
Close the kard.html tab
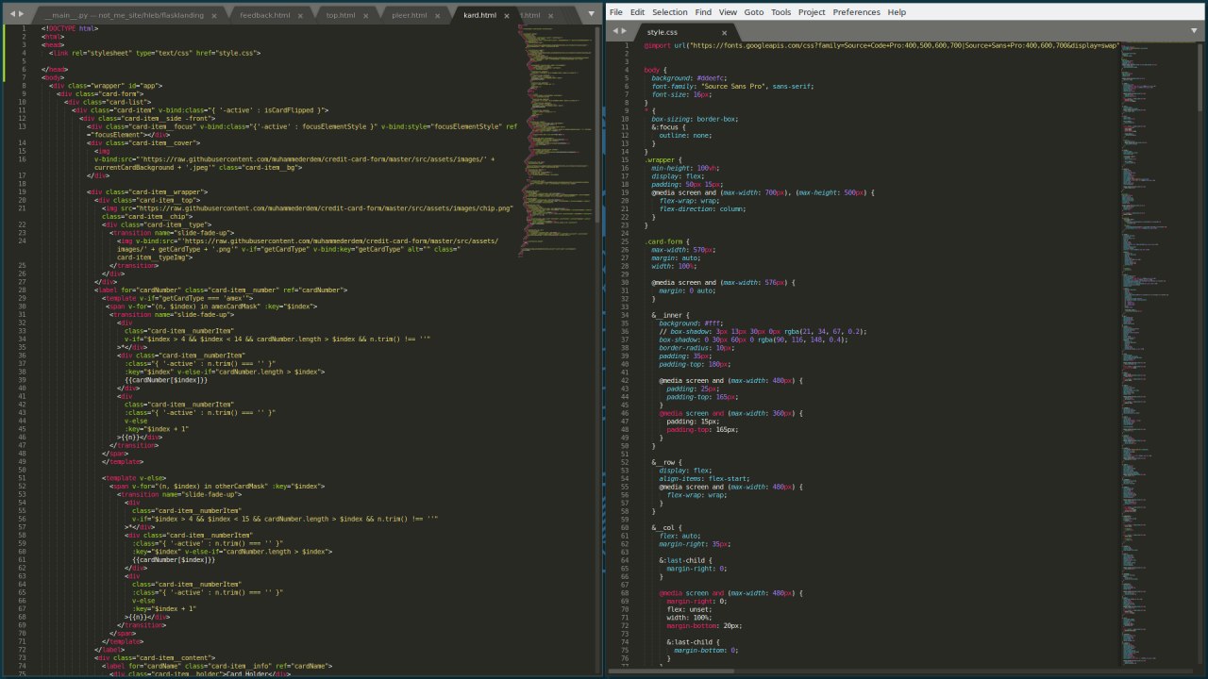[x=507, y=16]
